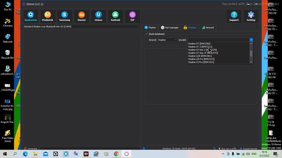The height and width of the screenshot is (158, 282).
Task: Select the Xiaomi platform icon
Action: [x=82, y=16]
